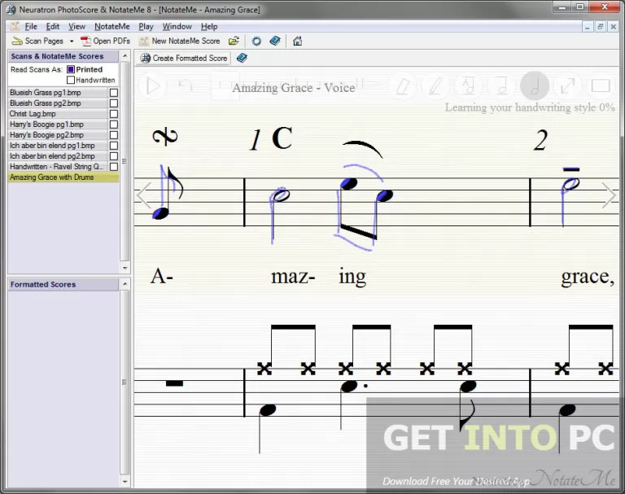Tick the checkbox for Blueish Grass pg1.bmp
The image size is (625, 494).
pyautogui.click(x=114, y=93)
